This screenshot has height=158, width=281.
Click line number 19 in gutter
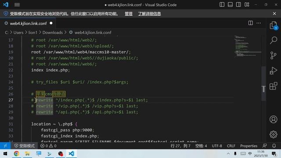point(11,52)
